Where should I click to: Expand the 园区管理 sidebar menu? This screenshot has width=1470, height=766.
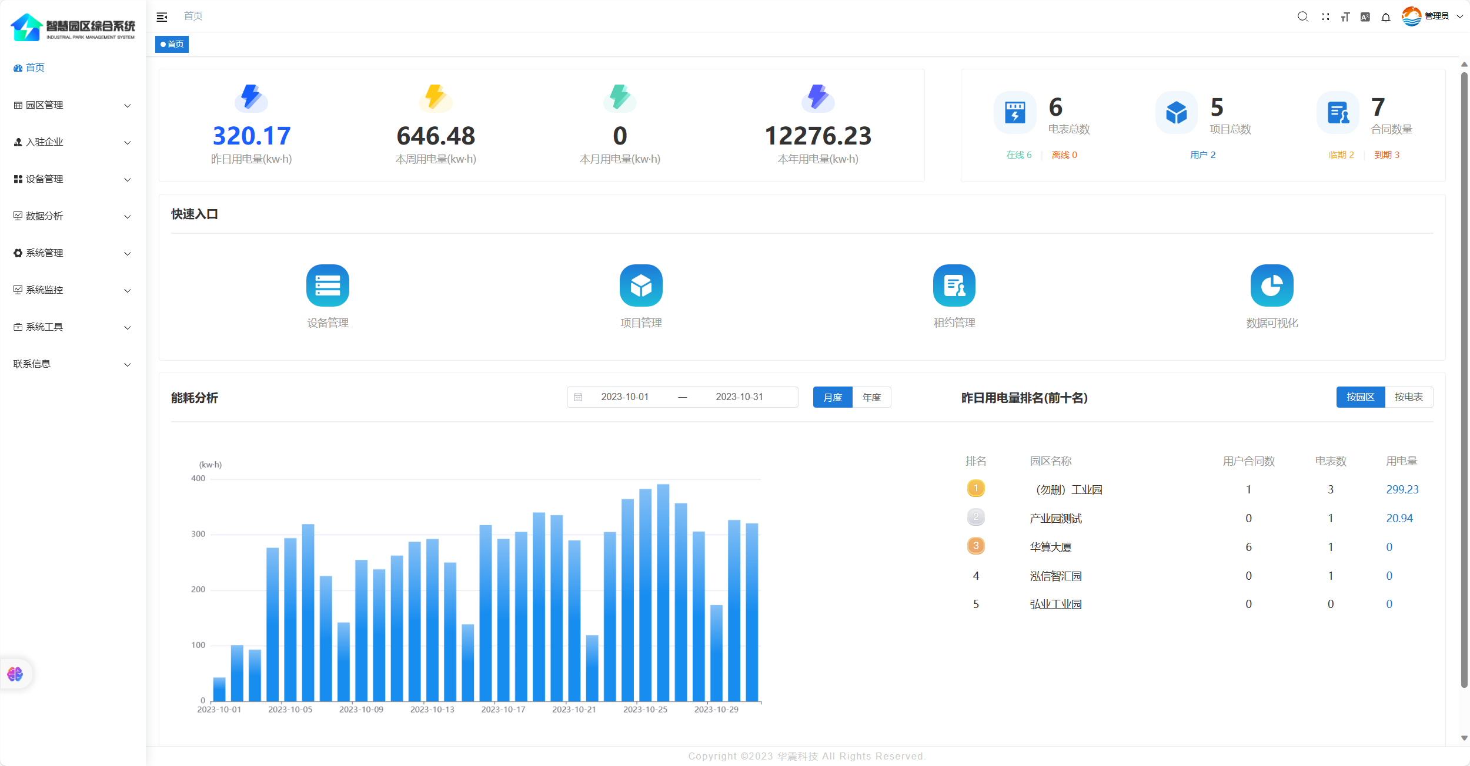[73, 105]
